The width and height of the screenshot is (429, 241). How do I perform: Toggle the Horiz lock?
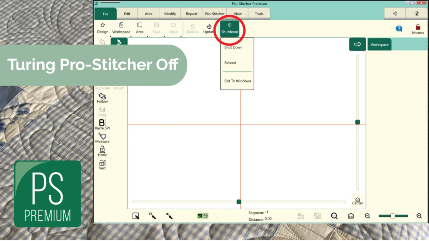(x=102, y=151)
